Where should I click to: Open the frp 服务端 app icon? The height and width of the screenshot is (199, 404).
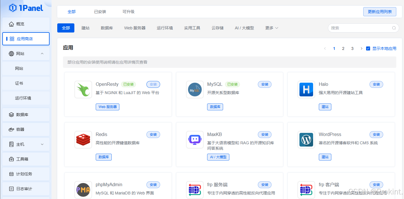pyautogui.click(x=195, y=190)
